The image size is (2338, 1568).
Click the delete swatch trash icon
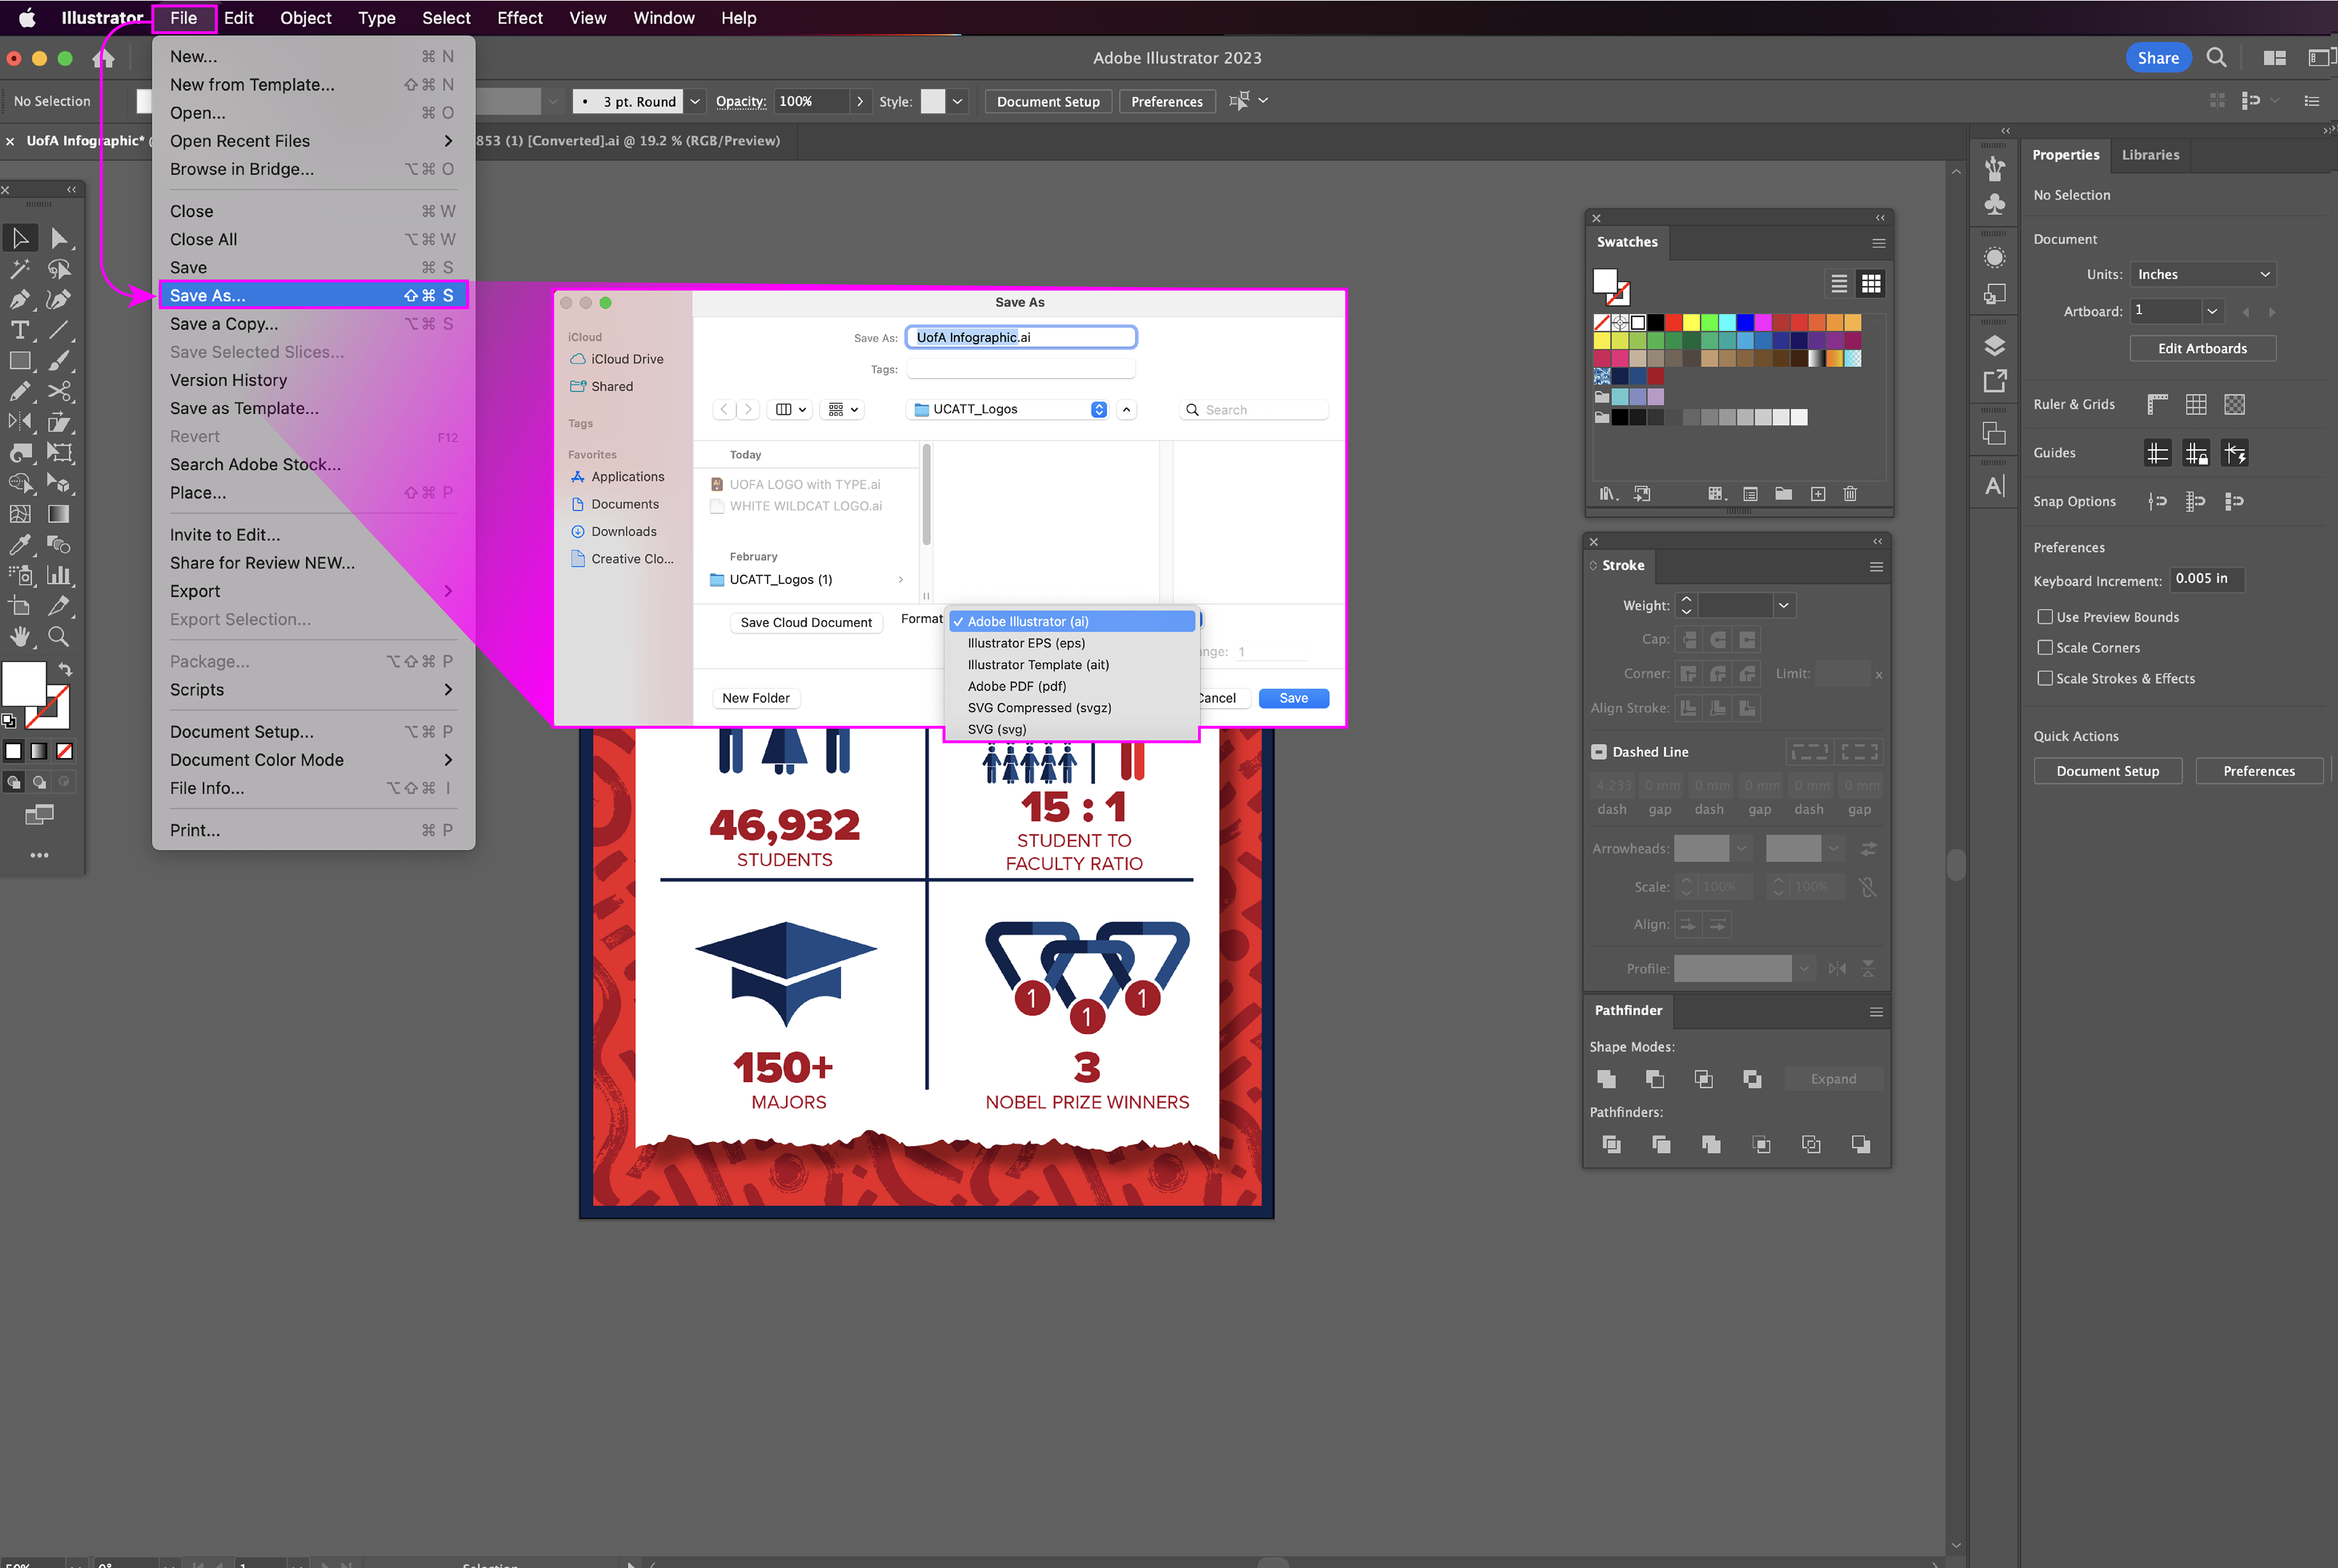[x=1850, y=494]
